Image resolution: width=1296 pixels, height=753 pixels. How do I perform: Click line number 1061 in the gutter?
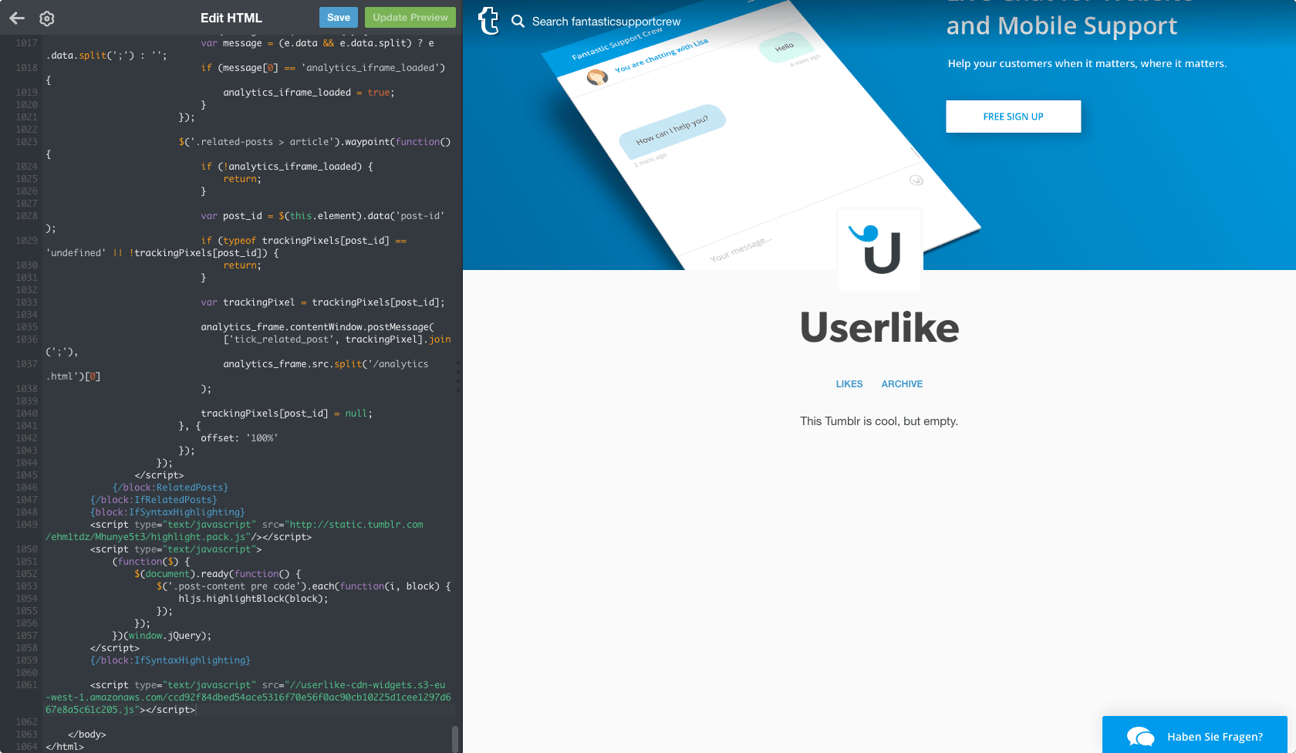[26, 685]
